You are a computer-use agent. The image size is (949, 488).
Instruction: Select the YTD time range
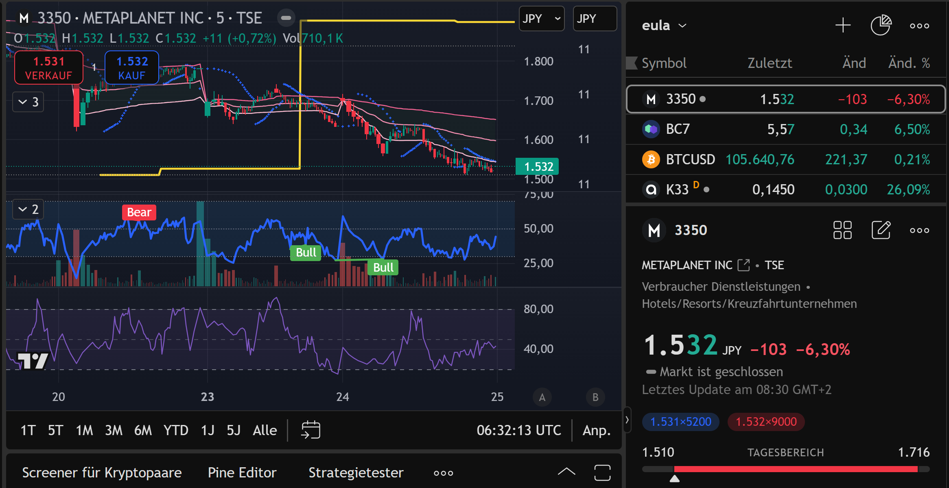click(176, 430)
